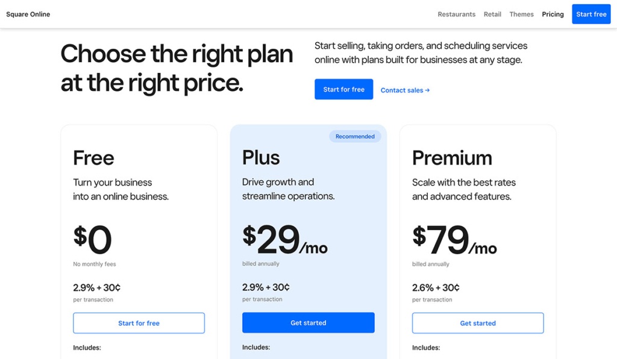Select the Pricing navigation item

tap(552, 14)
